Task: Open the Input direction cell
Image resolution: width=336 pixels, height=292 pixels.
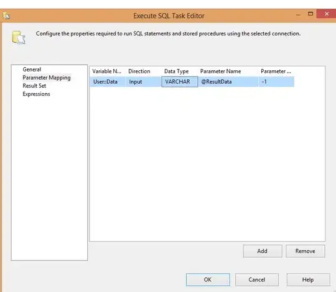Action: click(x=144, y=82)
